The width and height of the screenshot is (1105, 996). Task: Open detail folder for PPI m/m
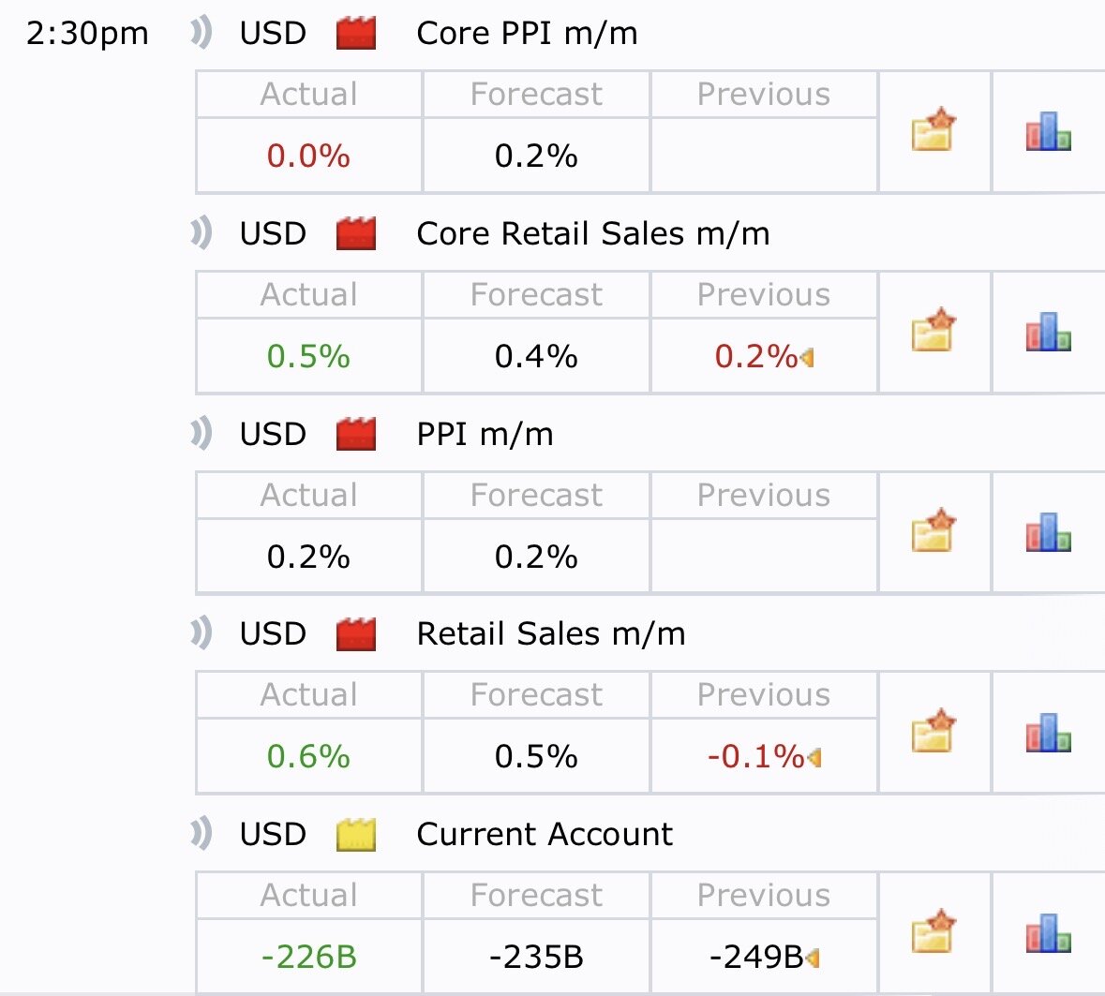pos(933,531)
